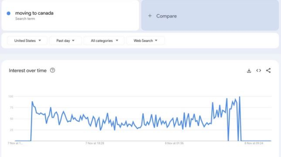Click the 7 Nov at 18:28 axis label
The width and height of the screenshot is (281, 157).
coord(95,143)
